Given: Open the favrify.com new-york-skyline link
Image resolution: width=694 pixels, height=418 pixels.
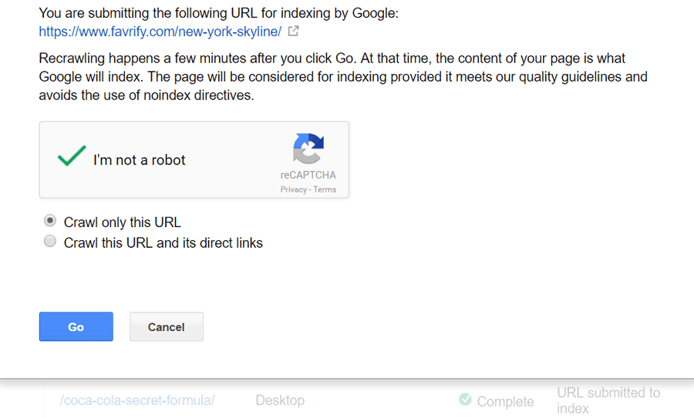Looking at the screenshot, I should 160,32.
